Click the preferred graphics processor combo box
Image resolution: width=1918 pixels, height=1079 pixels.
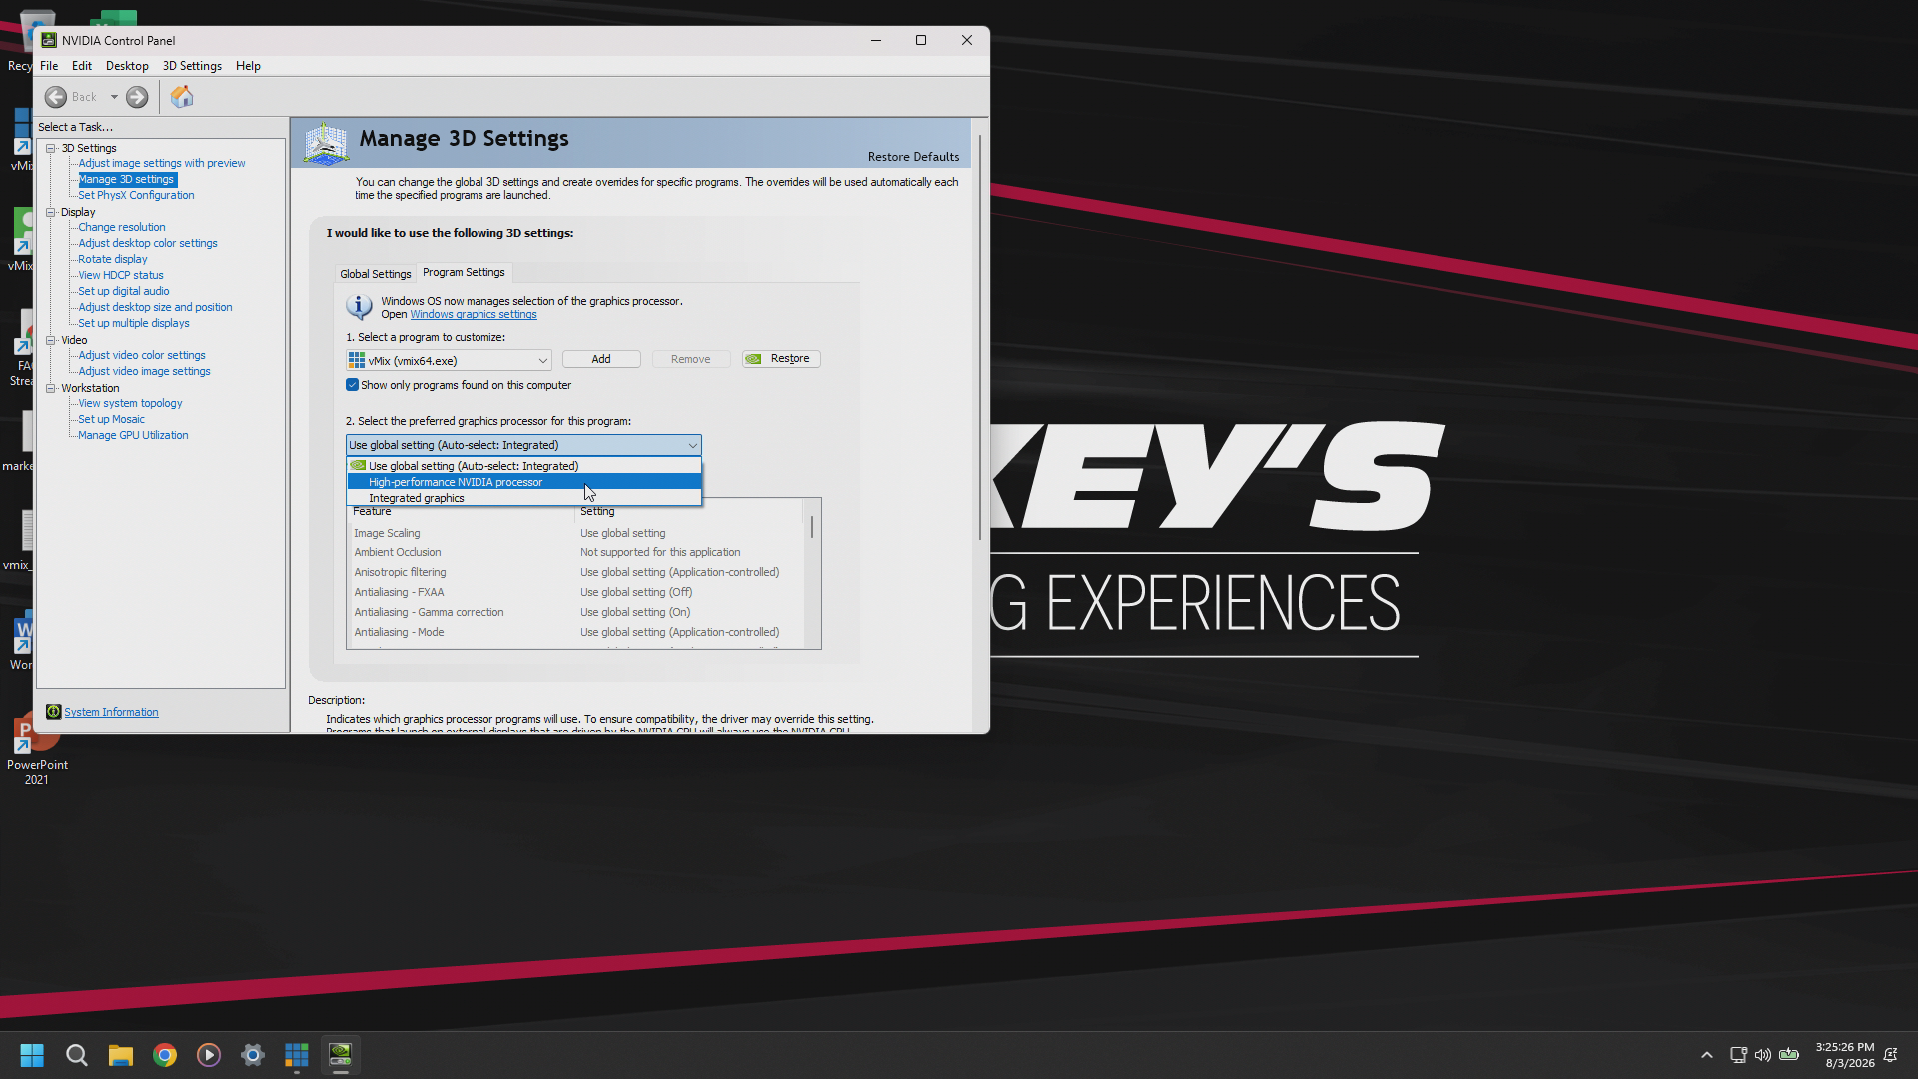523,445
